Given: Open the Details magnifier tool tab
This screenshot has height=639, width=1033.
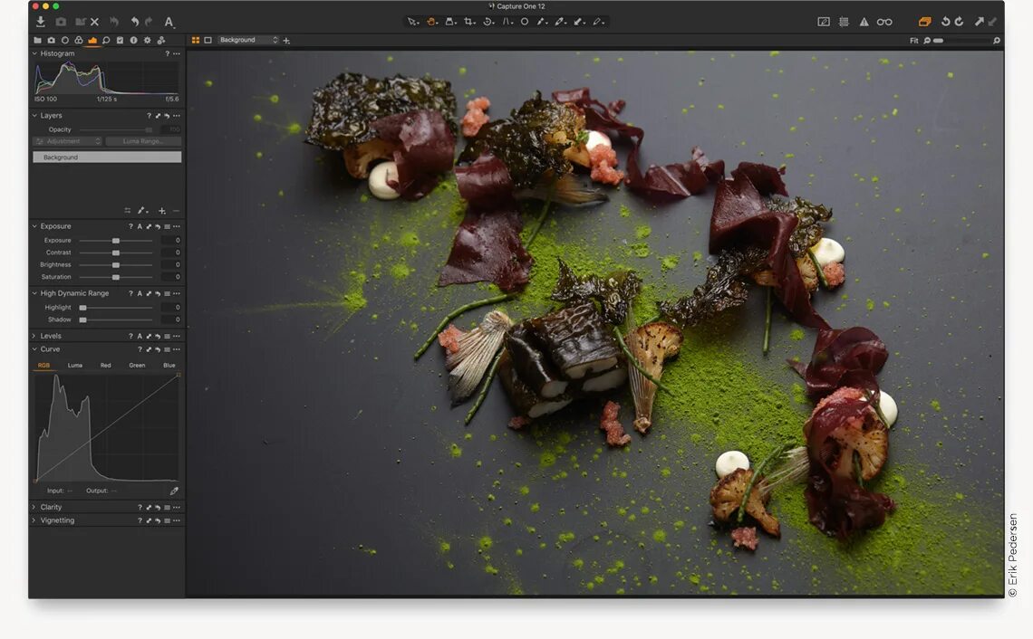Looking at the screenshot, I should point(106,40).
